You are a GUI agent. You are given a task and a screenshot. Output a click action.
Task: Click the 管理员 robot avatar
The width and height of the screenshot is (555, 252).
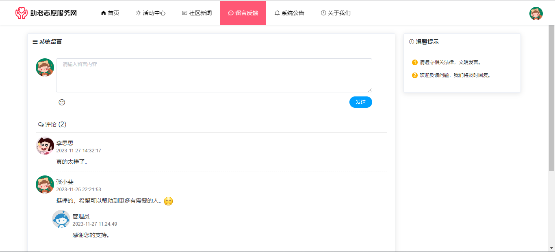coord(61,219)
